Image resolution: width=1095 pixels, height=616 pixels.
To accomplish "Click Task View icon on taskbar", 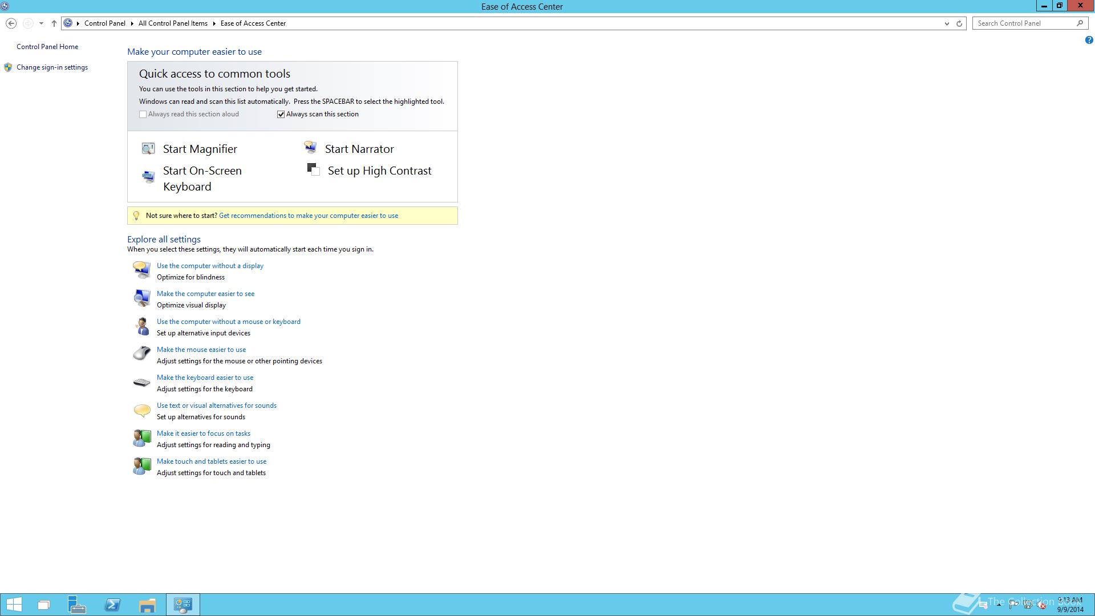I will click(x=44, y=605).
